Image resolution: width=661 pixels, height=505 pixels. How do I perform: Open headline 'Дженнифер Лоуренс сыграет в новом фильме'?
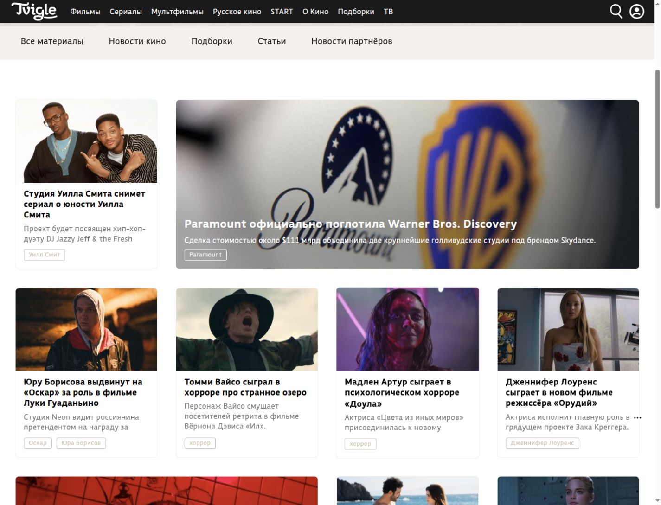click(559, 392)
